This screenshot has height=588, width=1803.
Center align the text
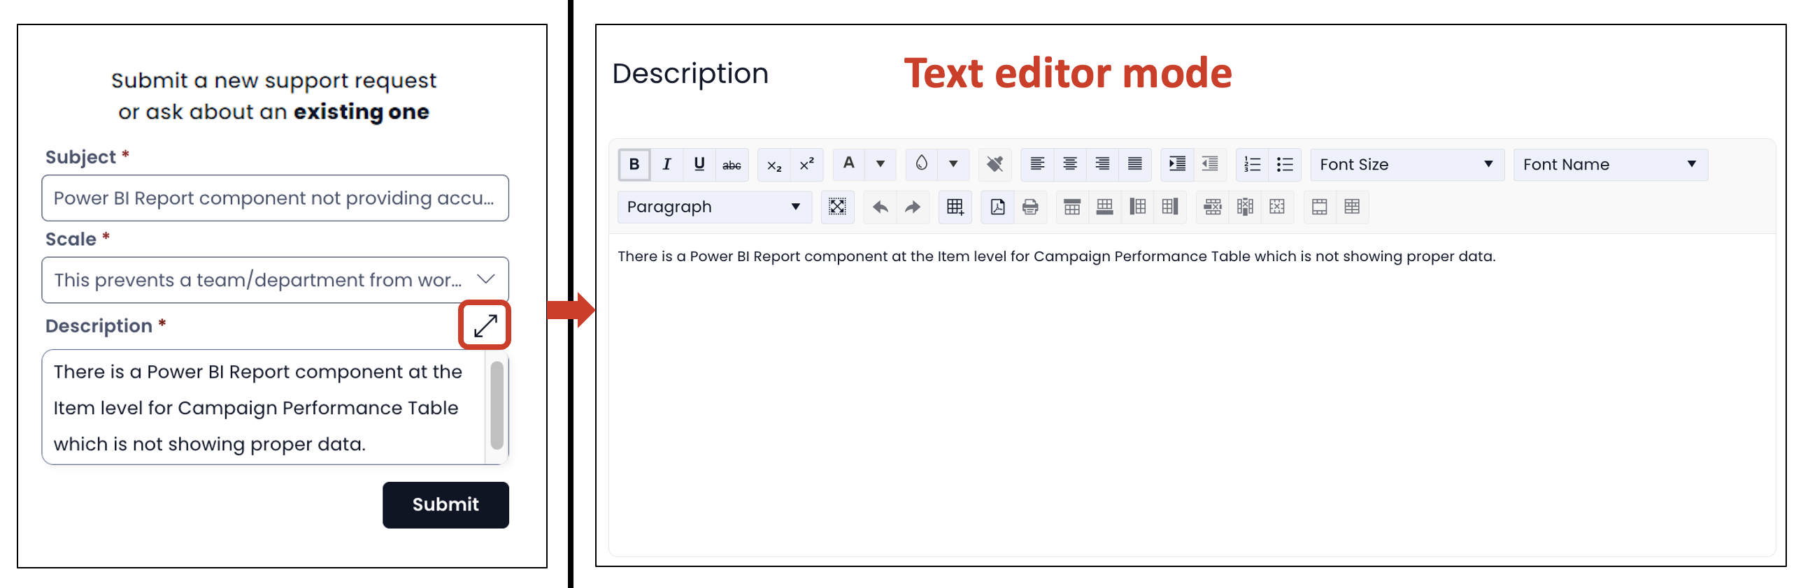point(1070,164)
